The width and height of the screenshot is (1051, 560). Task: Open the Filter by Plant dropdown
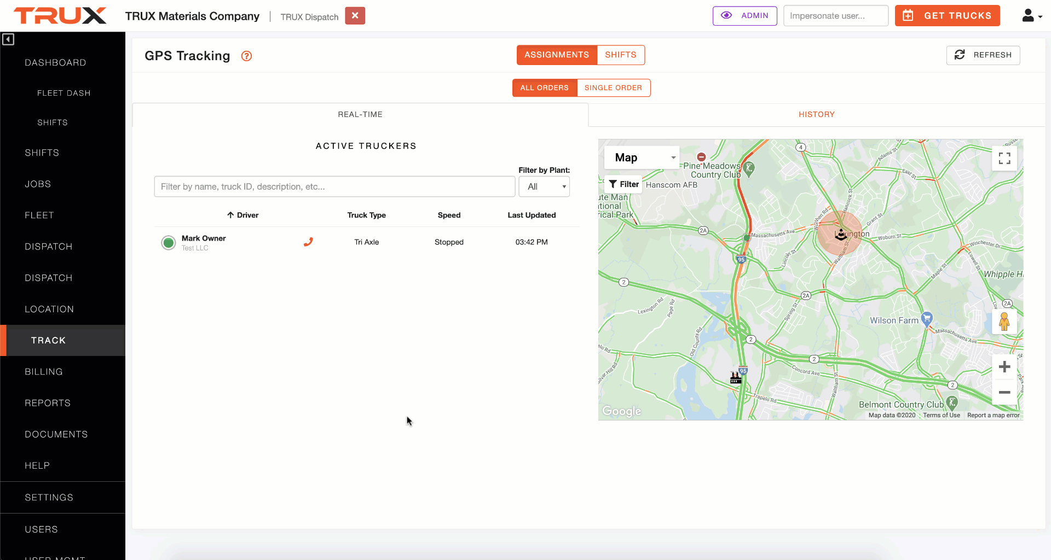tap(544, 186)
